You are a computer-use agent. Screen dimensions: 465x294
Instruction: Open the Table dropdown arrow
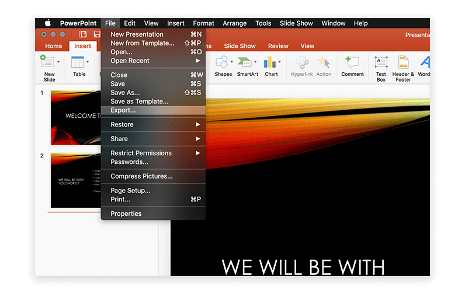pos(88,62)
